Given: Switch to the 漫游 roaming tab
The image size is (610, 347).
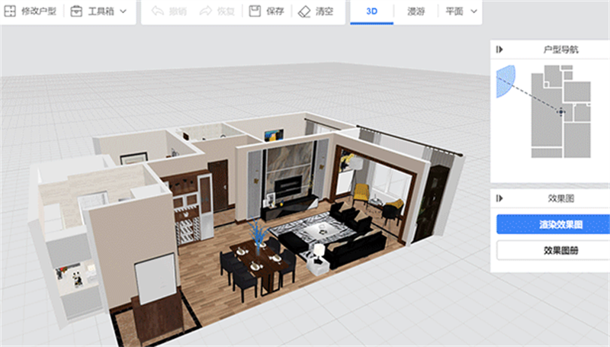Looking at the screenshot, I should coord(416,11).
